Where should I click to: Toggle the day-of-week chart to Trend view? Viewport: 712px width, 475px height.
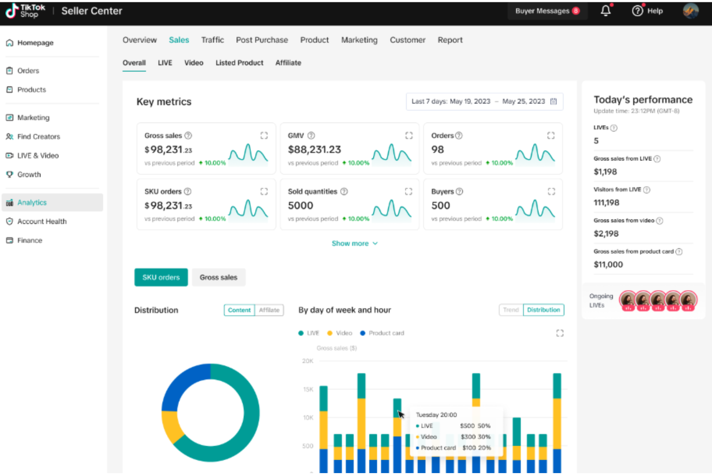click(x=510, y=310)
